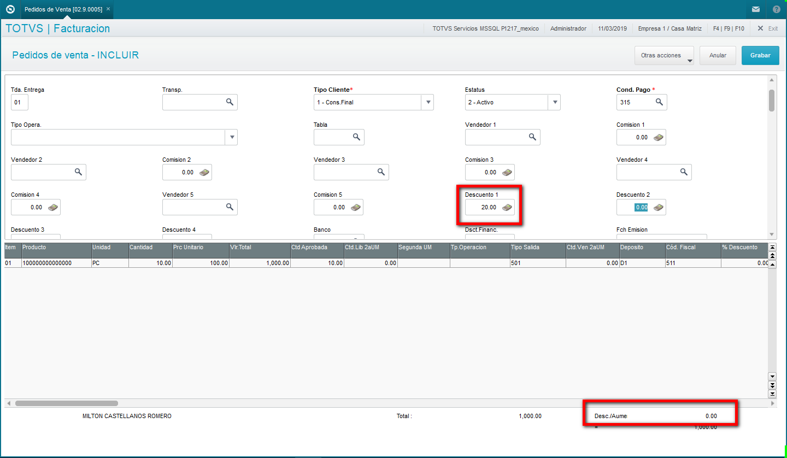The image size is (787, 458).
Task: Open calculator icon for Comision 5
Action: 356,207
